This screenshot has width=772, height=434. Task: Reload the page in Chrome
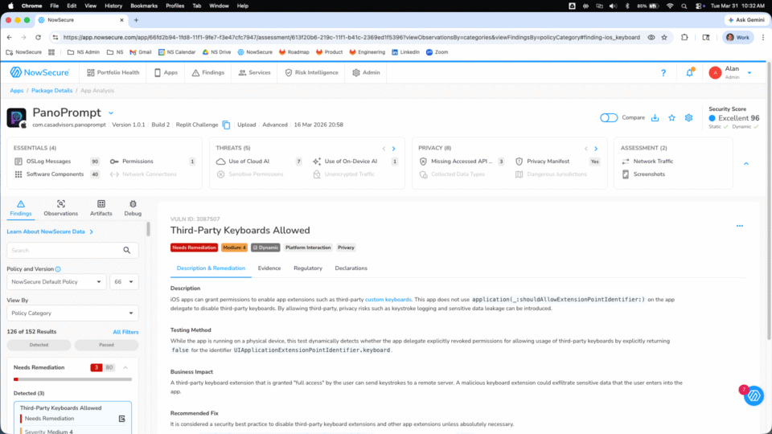pos(38,38)
